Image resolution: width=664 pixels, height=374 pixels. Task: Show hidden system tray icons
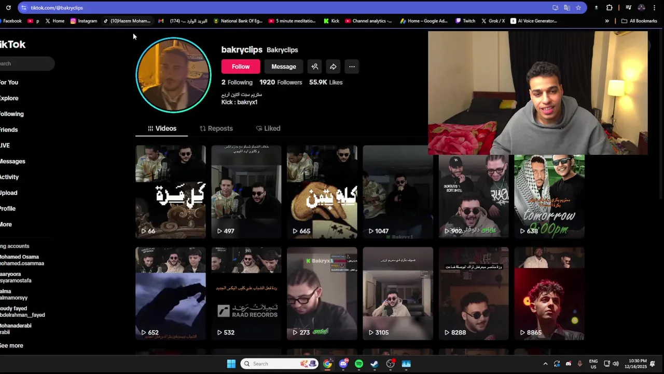coord(545,364)
